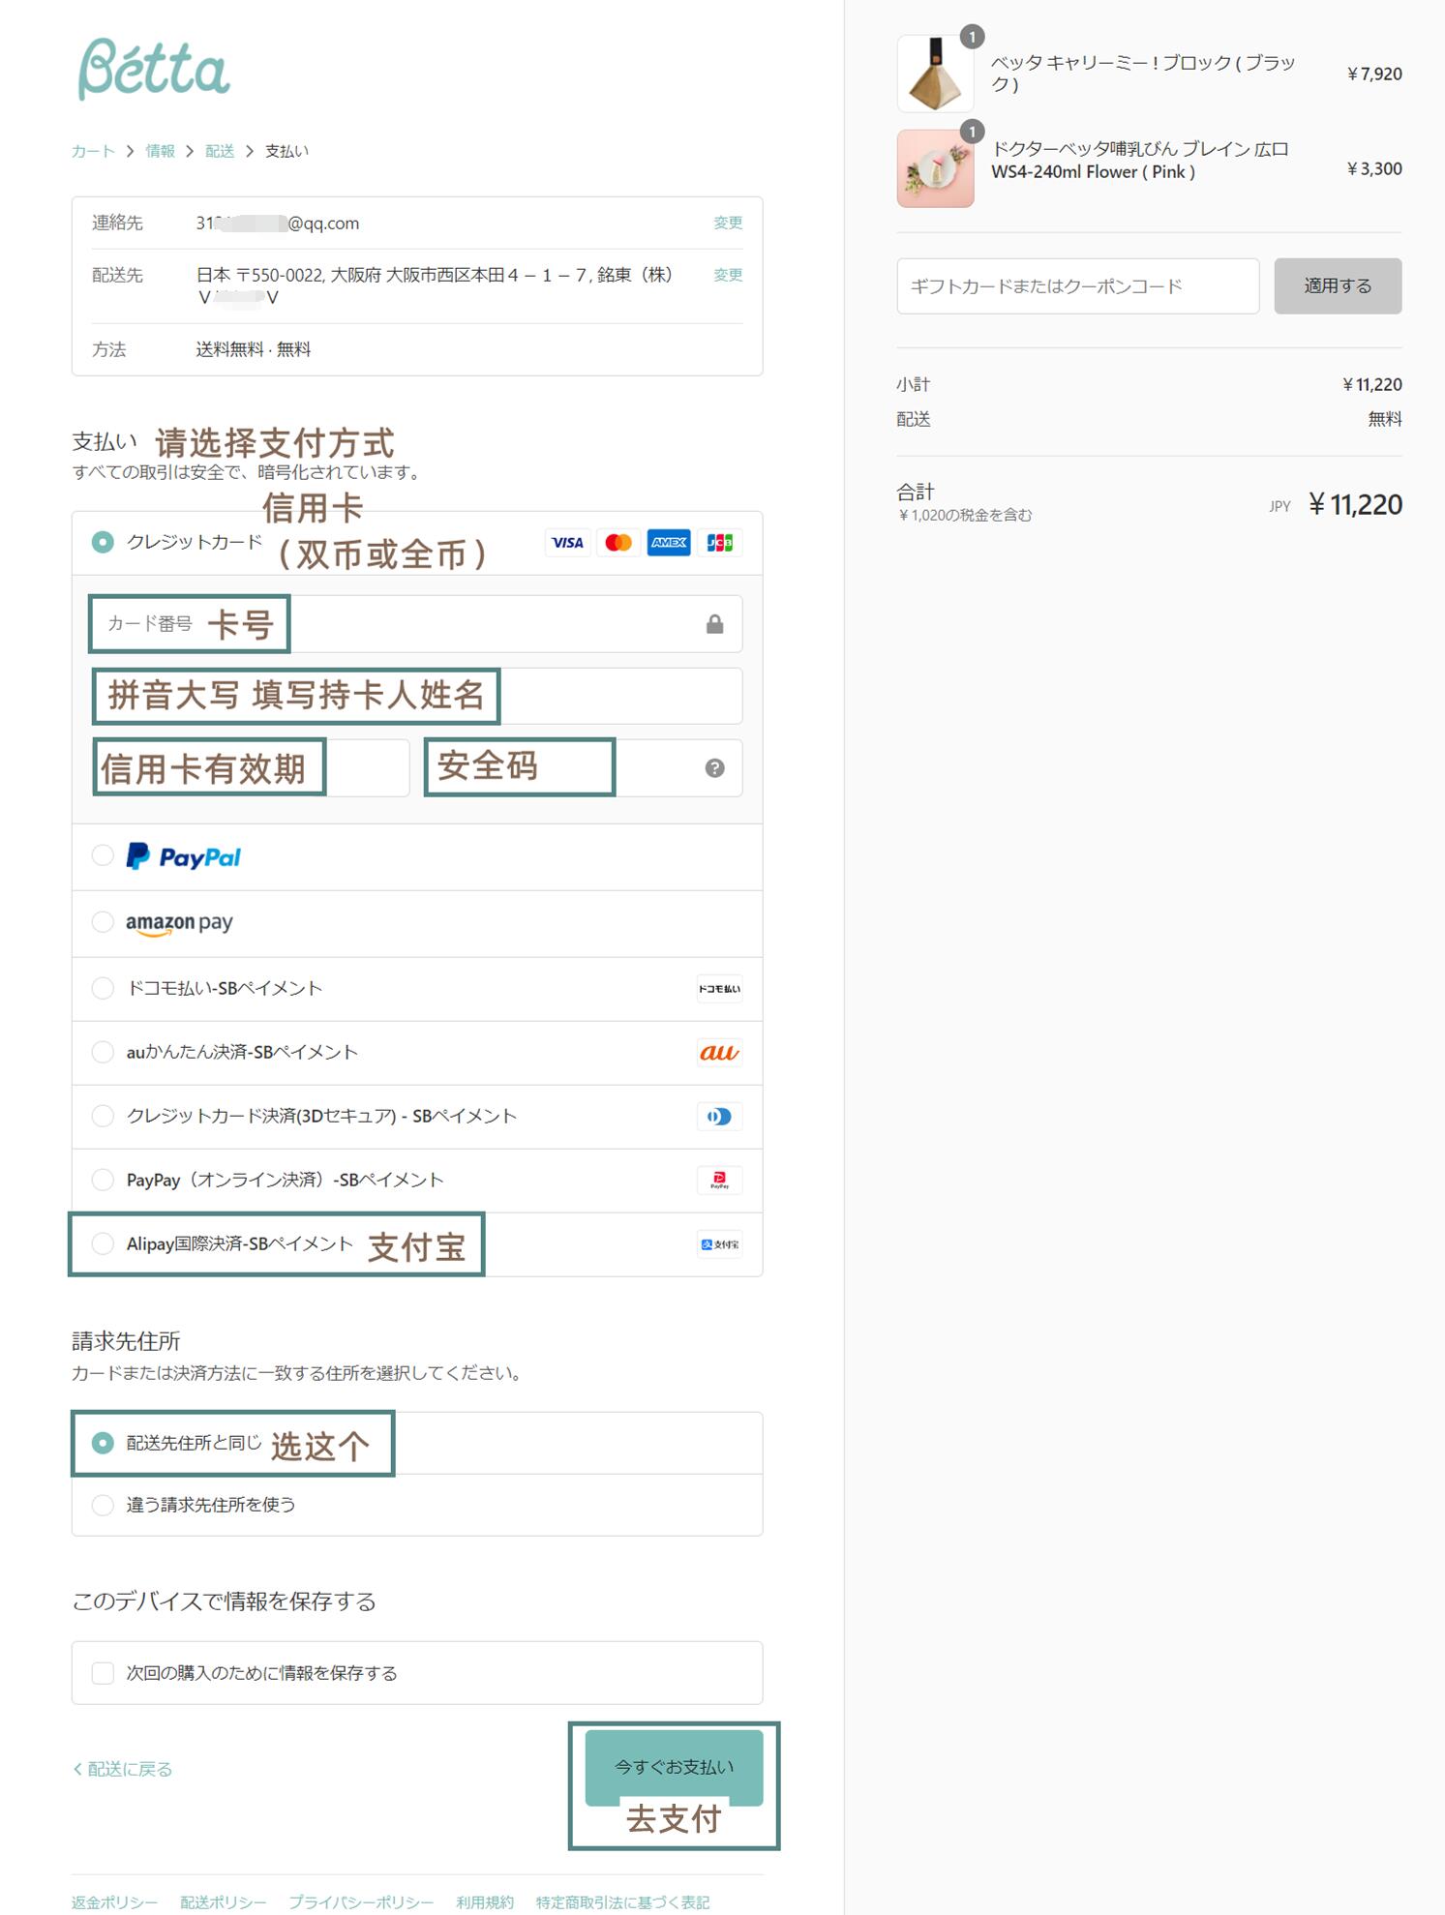Viewport: 1445px width, 1915px height.
Task: Click the amazon pay logo
Action: click(179, 923)
